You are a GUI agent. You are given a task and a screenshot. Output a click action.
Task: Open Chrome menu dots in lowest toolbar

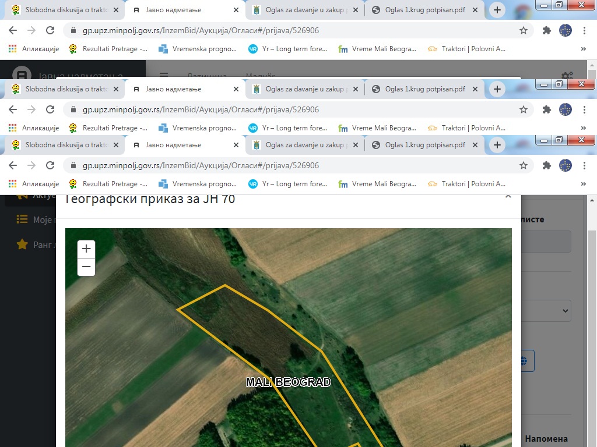click(x=584, y=165)
